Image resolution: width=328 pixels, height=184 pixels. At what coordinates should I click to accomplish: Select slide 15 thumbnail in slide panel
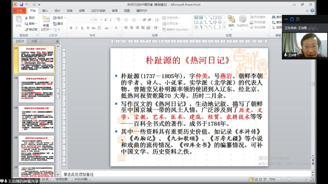[36, 118]
